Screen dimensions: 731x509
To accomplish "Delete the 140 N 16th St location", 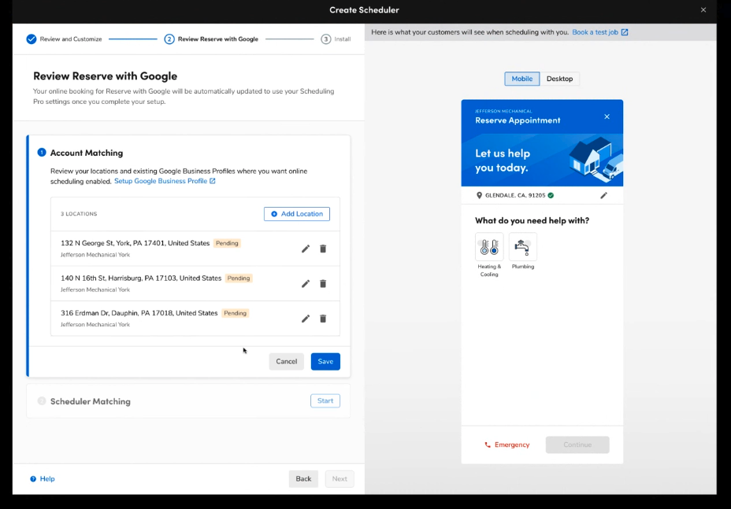I will pos(323,283).
